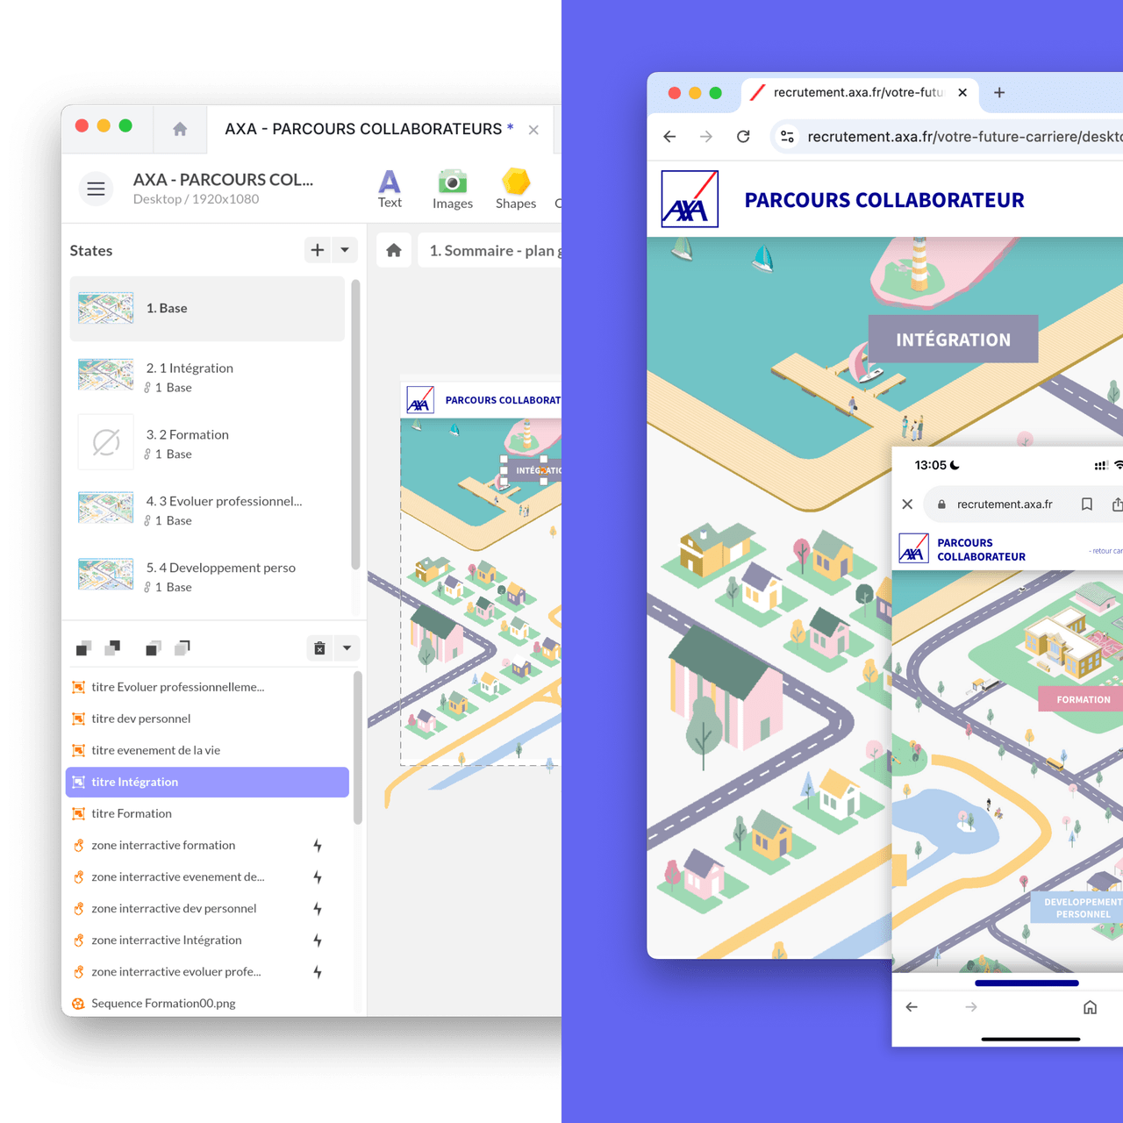
Task: Click the DEVELOPPEMENT PERSONNEL label on mobile map
Action: [x=1078, y=907]
